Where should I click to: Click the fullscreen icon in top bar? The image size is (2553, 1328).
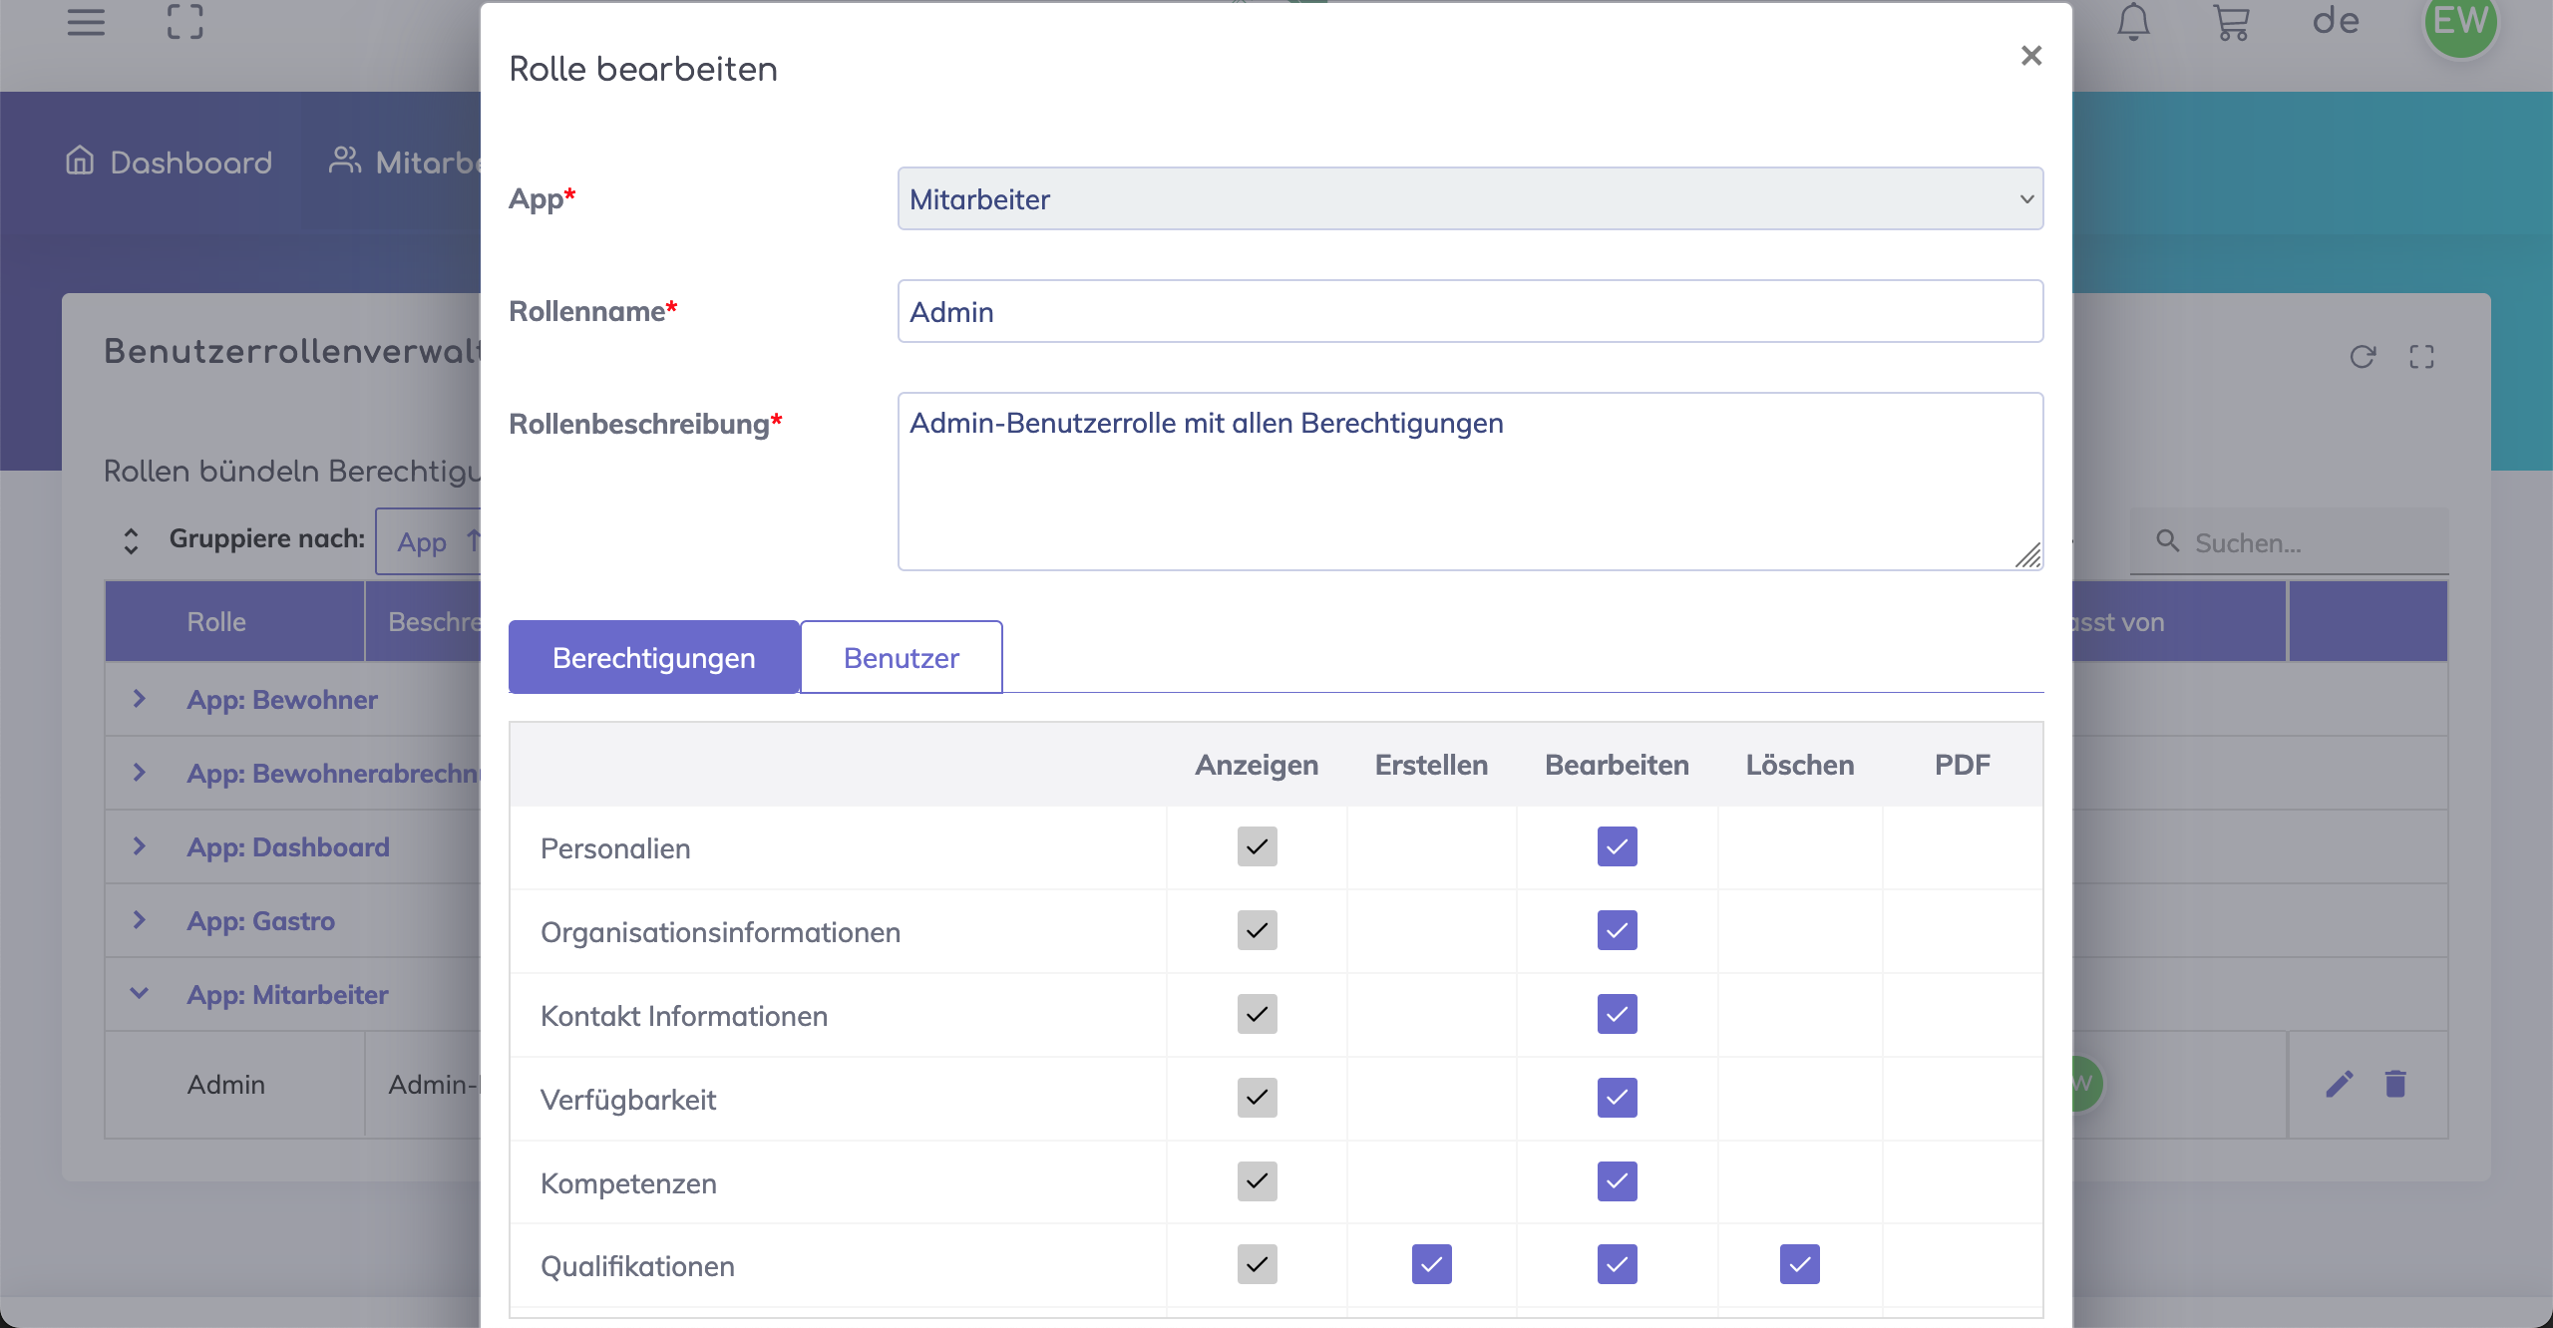pos(184,22)
